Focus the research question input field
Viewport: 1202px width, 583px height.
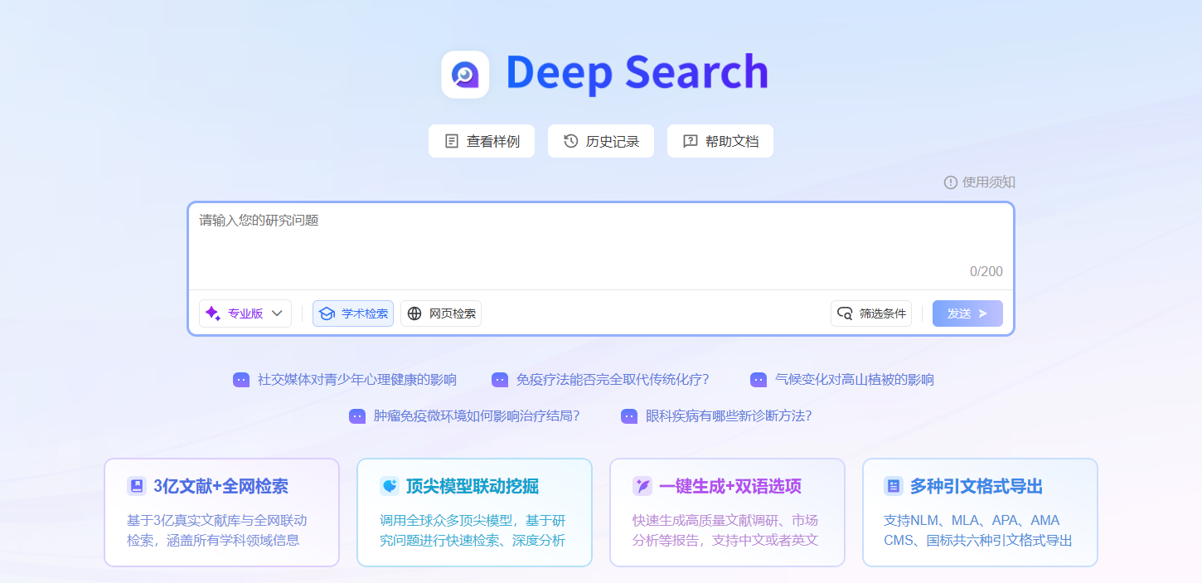pyautogui.click(x=601, y=245)
